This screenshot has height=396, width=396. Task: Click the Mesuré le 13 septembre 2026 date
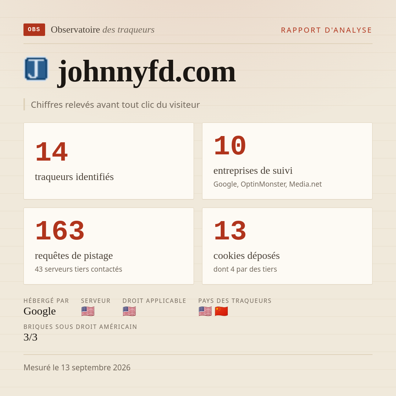point(77,367)
